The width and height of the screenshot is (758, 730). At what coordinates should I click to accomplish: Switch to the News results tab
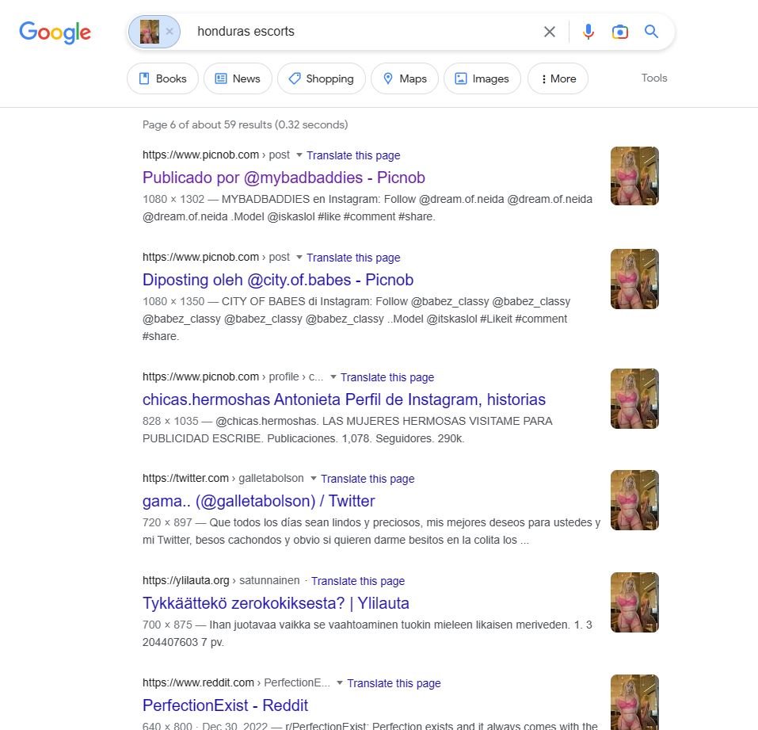pos(238,78)
